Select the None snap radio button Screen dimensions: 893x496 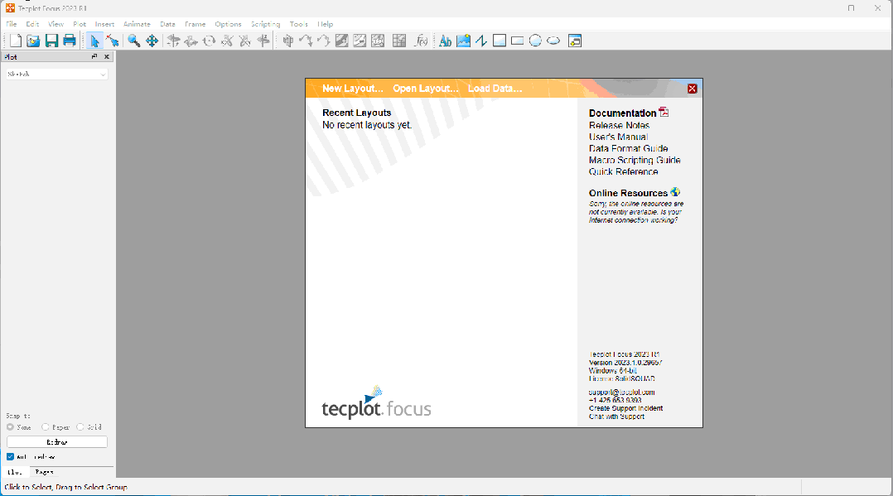click(10, 426)
